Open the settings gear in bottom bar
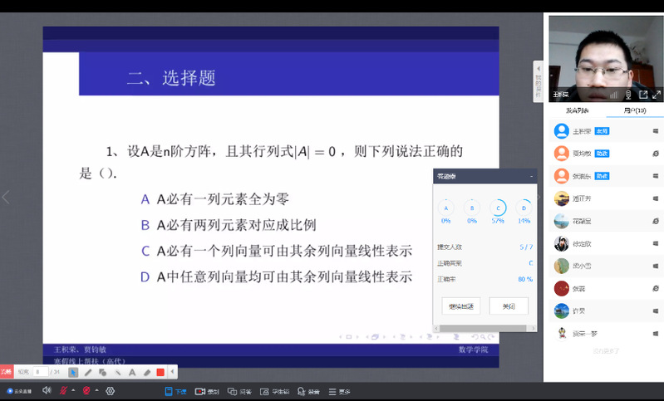The image size is (664, 401). pyautogui.click(x=110, y=391)
